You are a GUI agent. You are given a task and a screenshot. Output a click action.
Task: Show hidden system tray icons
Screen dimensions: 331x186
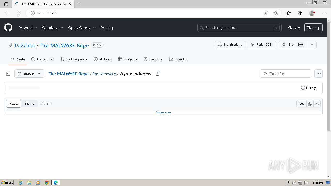pyautogui.click(x=289, y=183)
